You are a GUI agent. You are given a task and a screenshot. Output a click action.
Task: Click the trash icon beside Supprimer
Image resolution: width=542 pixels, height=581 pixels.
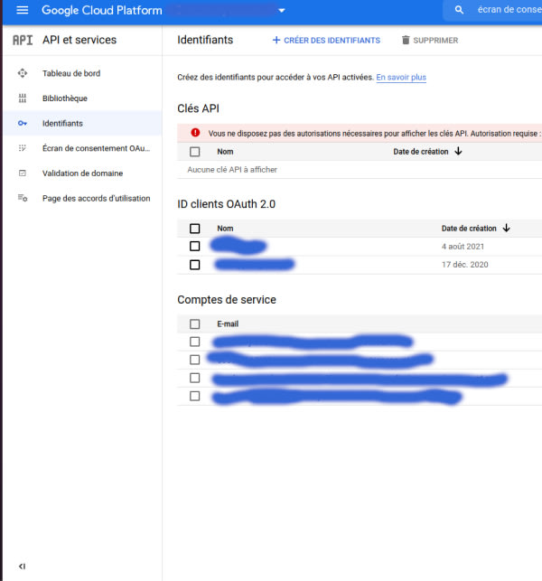point(406,40)
